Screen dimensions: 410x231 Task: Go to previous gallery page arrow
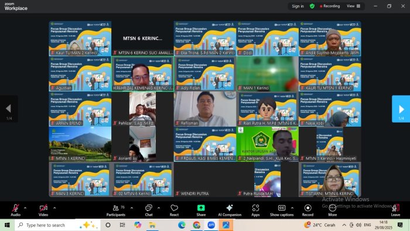pyautogui.click(x=9, y=109)
